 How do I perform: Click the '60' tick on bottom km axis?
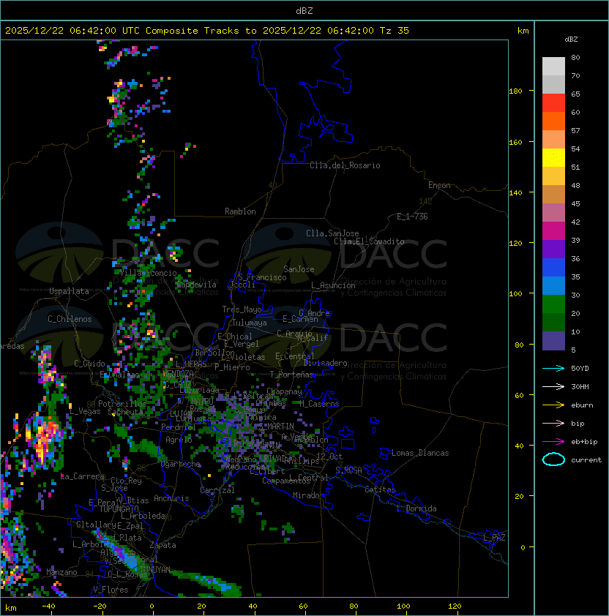pyautogui.click(x=303, y=606)
